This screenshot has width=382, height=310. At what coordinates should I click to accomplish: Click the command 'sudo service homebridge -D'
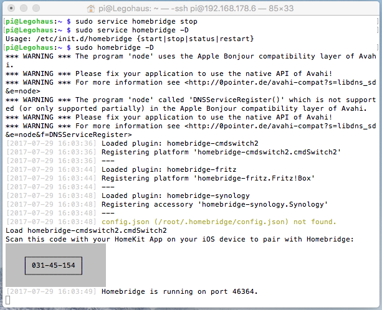tap(132, 30)
